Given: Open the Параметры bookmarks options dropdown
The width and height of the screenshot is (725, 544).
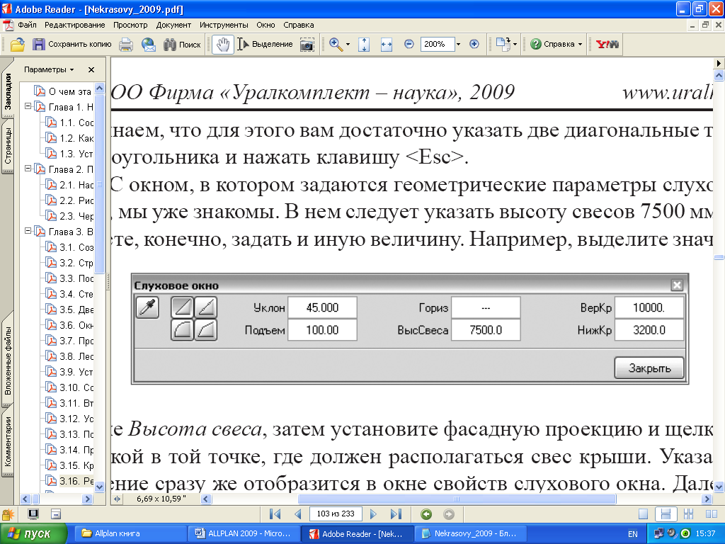Looking at the screenshot, I should [49, 70].
